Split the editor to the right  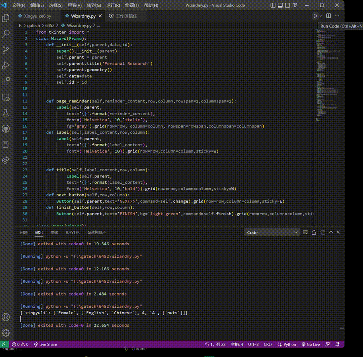click(328, 16)
